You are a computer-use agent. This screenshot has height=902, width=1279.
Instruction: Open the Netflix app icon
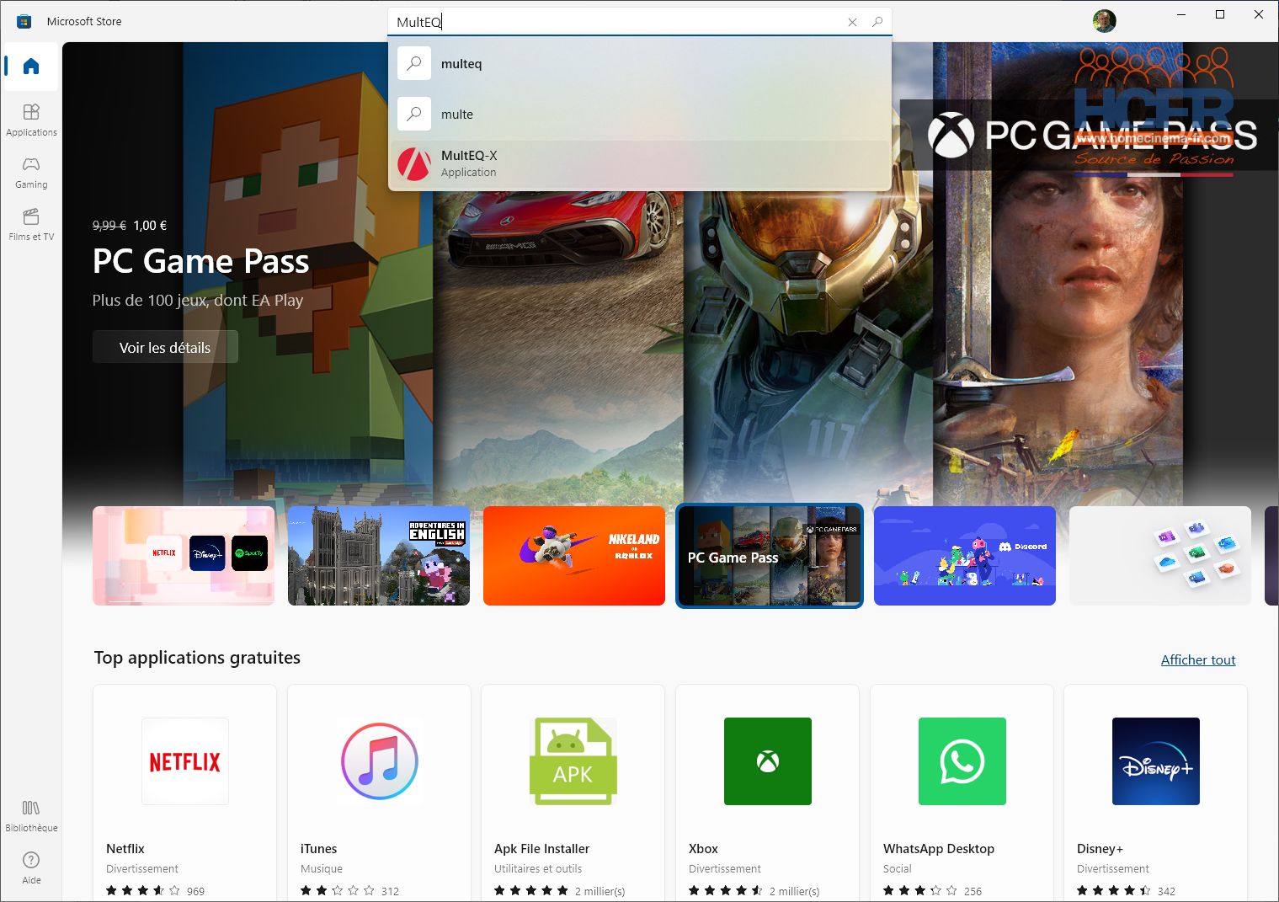click(x=185, y=761)
